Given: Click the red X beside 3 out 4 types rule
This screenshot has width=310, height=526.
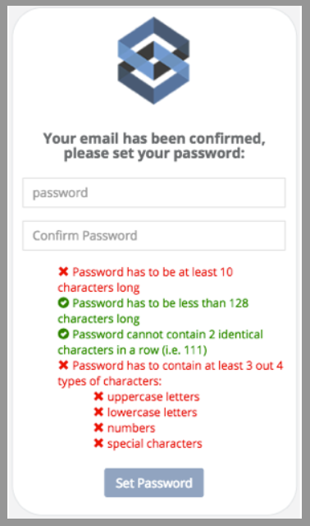Looking at the screenshot, I should 63,365.
